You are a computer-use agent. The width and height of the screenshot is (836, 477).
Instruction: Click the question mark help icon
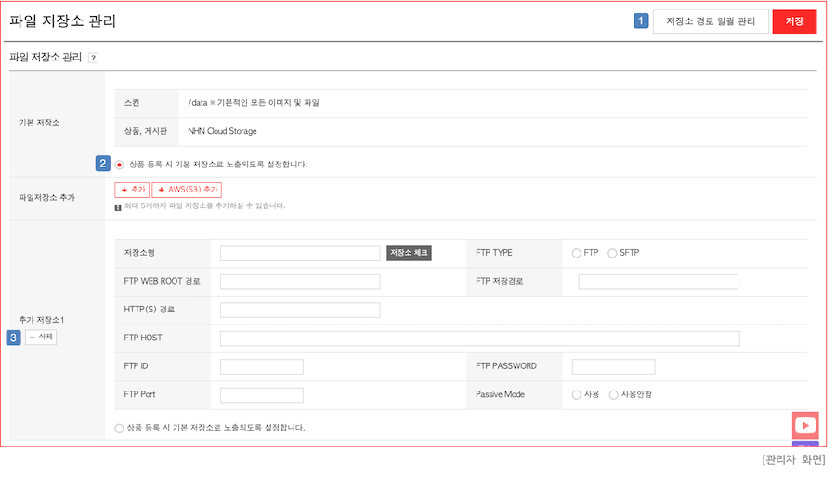[93, 58]
